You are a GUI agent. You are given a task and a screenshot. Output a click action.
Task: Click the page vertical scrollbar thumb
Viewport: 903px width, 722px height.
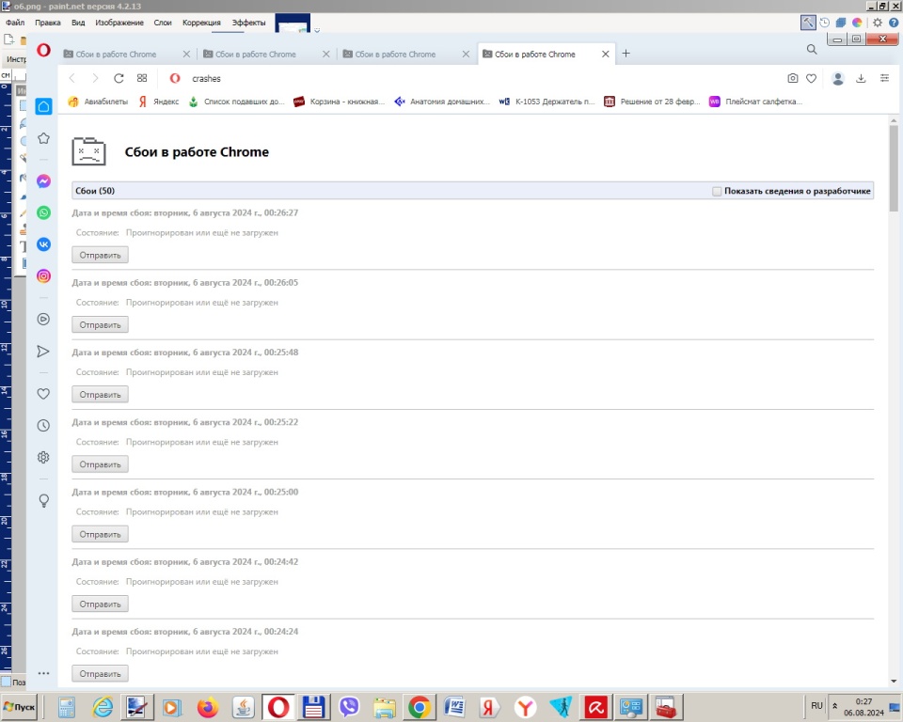click(x=894, y=167)
